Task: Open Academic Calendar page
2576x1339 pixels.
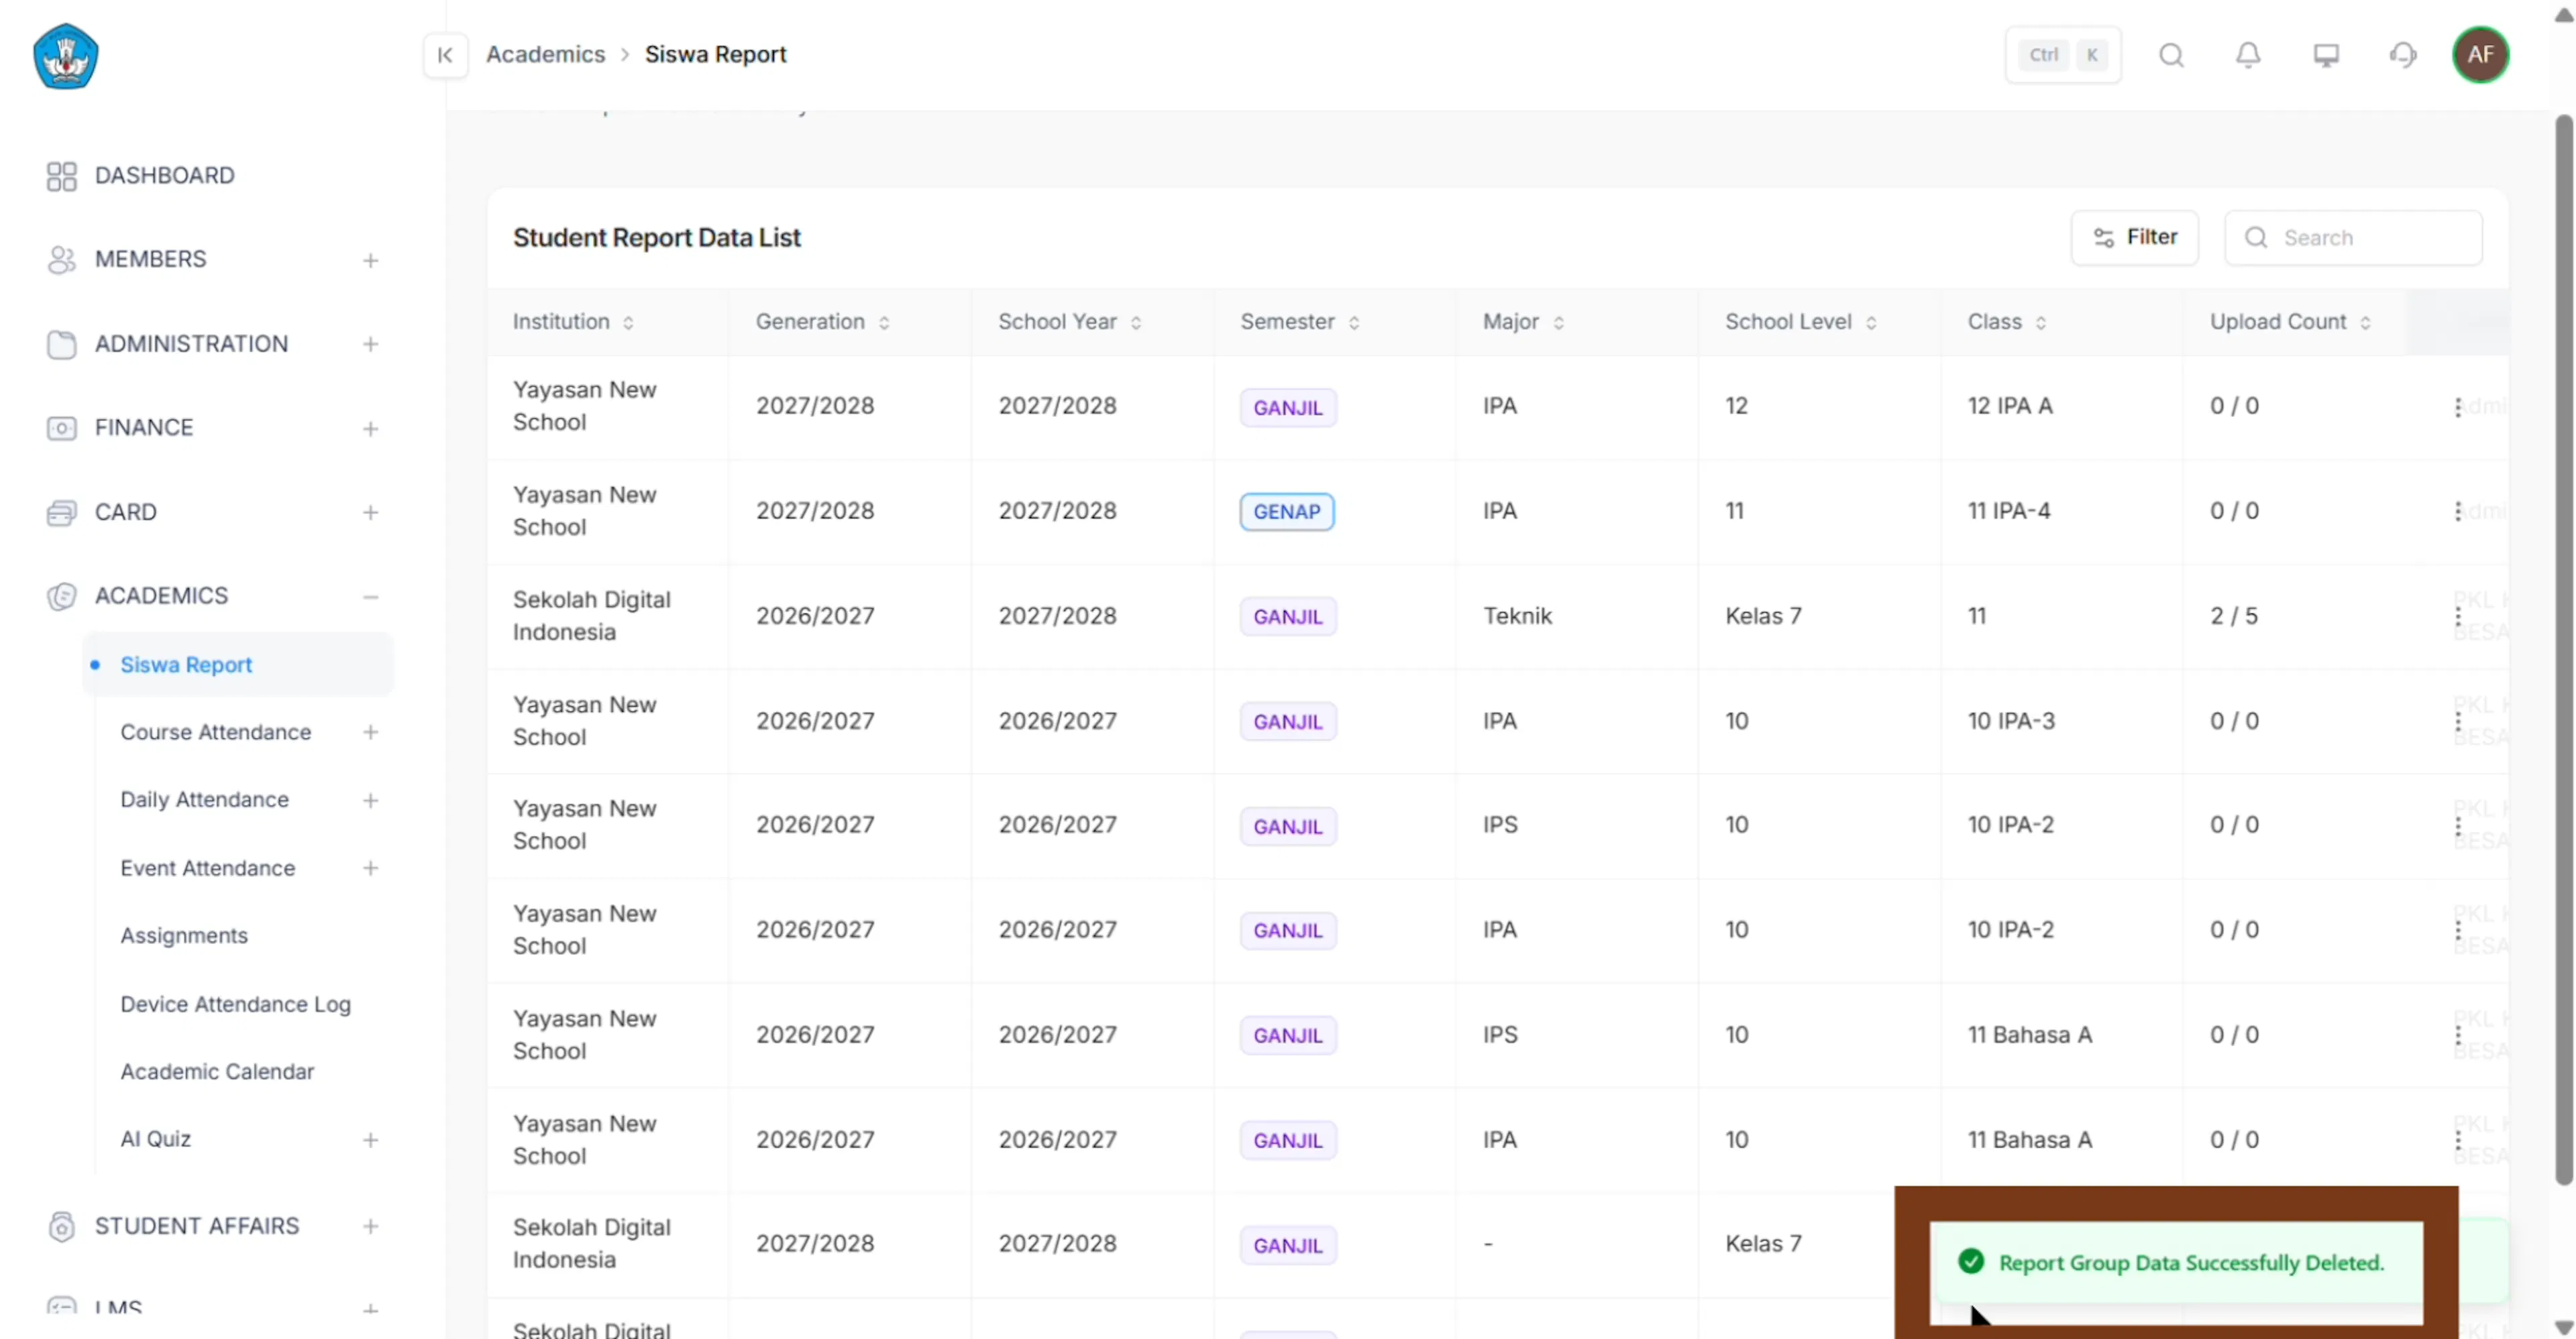Action: click(217, 1072)
